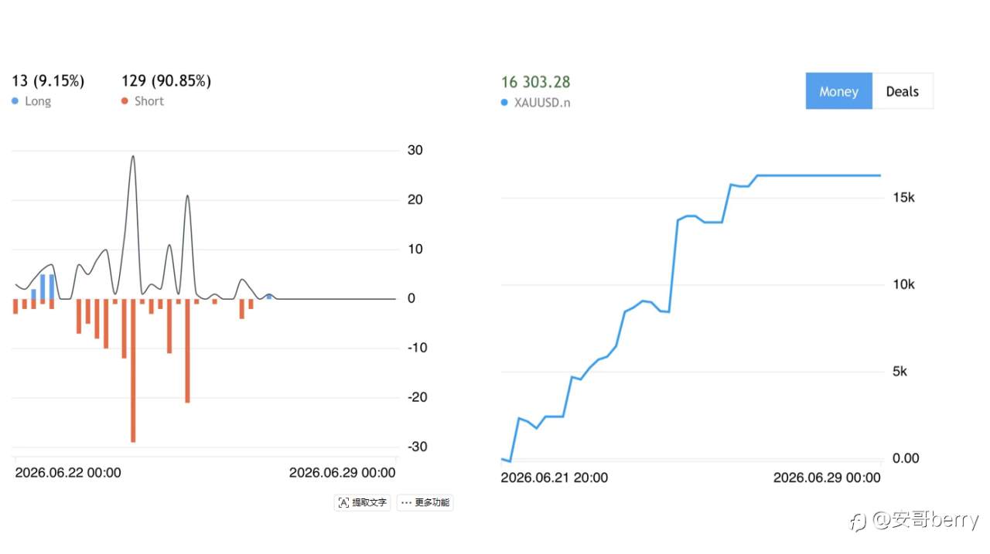Click the 13 (9.15%) long count
This screenshot has width=990, height=554.
[x=48, y=80]
